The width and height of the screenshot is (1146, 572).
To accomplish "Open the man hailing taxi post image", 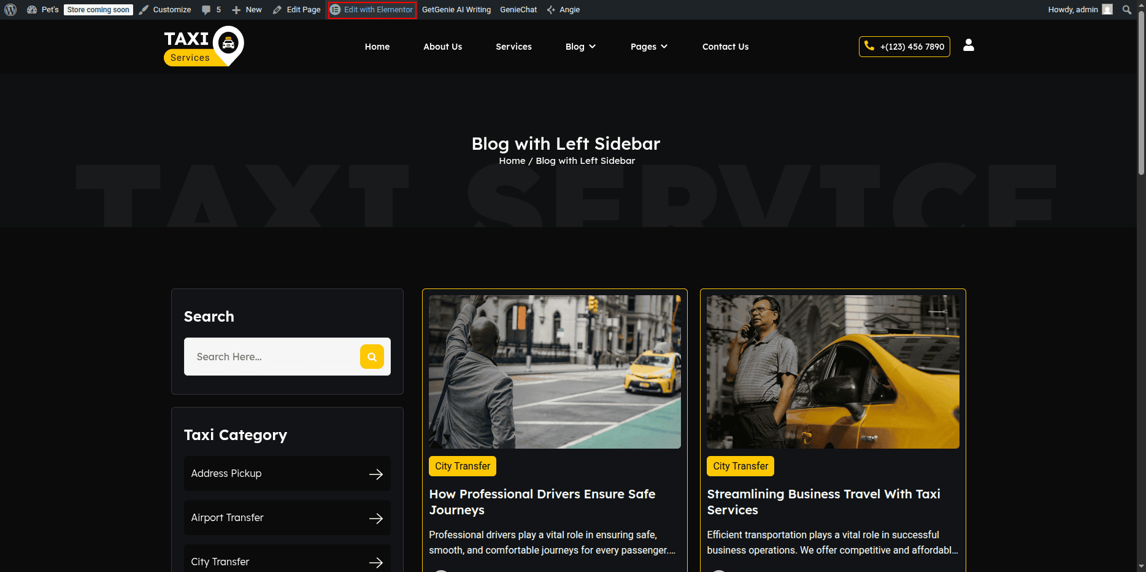I will pyautogui.click(x=555, y=372).
